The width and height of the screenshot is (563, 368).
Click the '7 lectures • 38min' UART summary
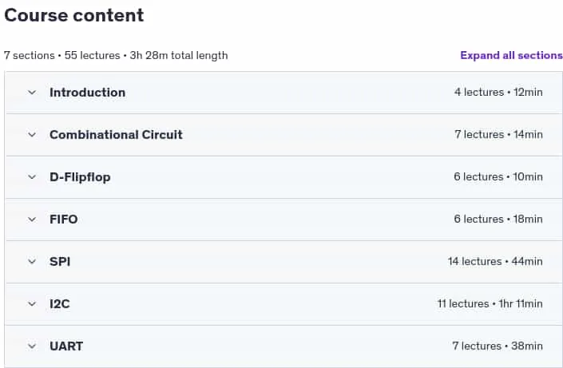pos(498,346)
